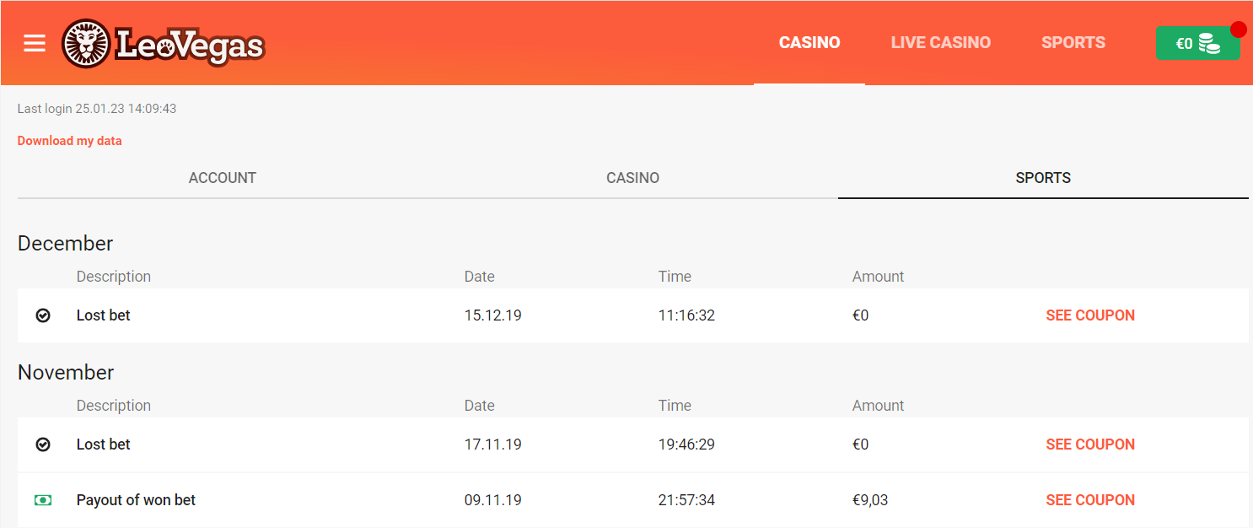Go to Sports in the top navigation
Image resolution: width=1253 pixels, height=528 pixels.
pyautogui.click(x=1073, y=43)
